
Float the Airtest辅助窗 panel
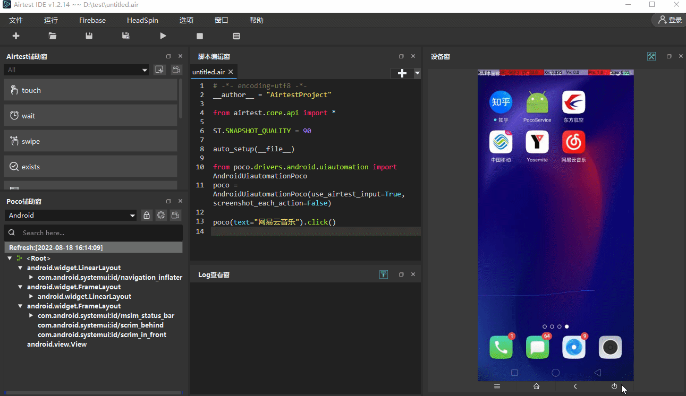coord(168,56)
